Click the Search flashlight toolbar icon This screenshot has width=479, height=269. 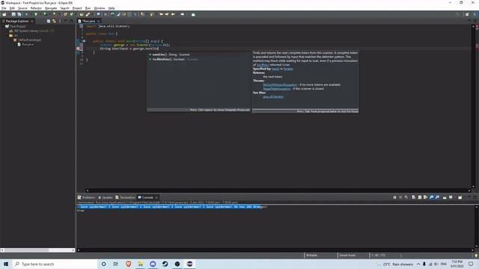click(x=88, y=14)
